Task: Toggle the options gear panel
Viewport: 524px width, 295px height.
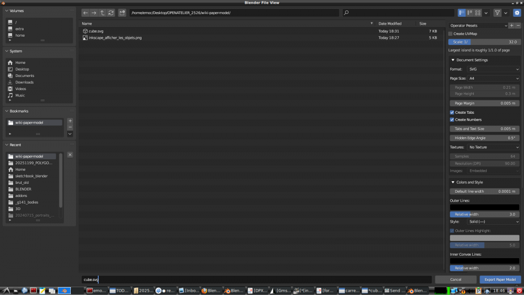Action: pos(517,13)
